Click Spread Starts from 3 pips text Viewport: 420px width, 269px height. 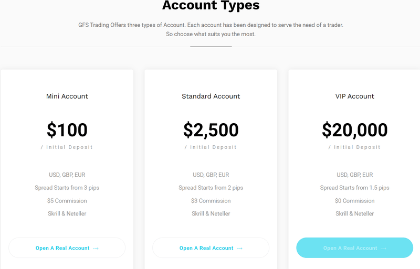pyautogui.click(x=67, y=188)
